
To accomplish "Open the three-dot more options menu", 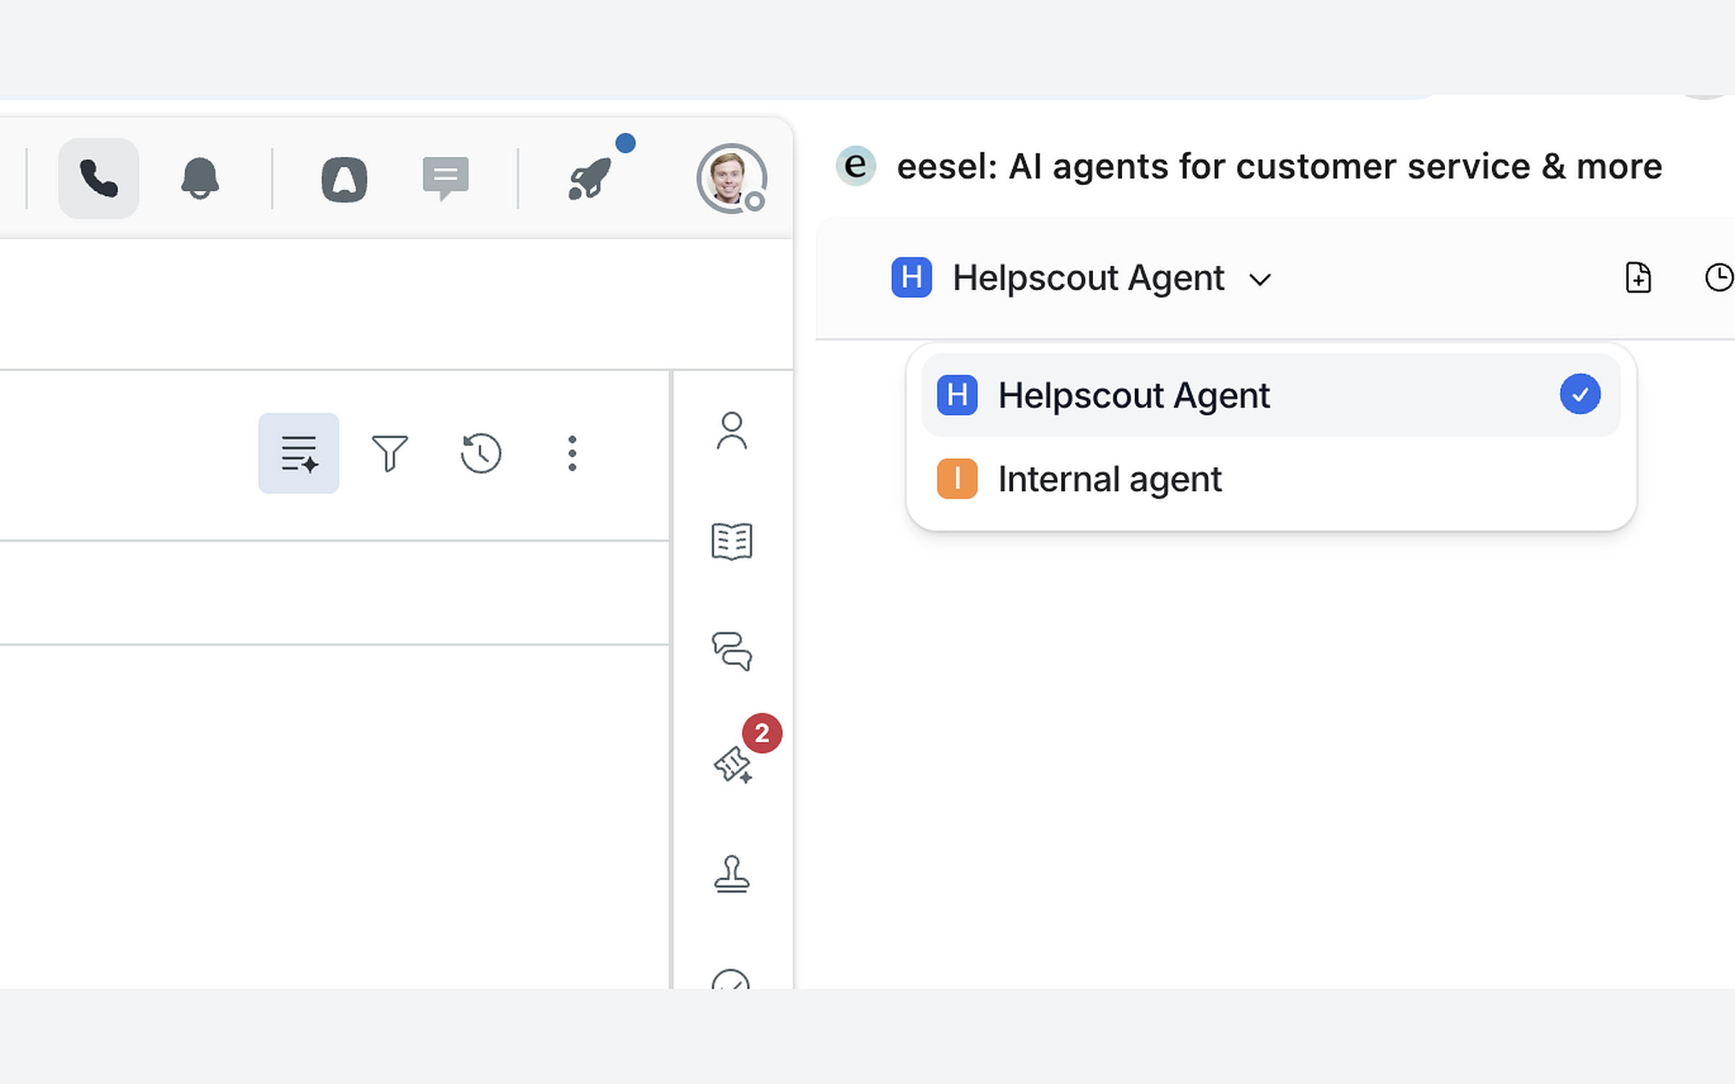I will point(572,453).
